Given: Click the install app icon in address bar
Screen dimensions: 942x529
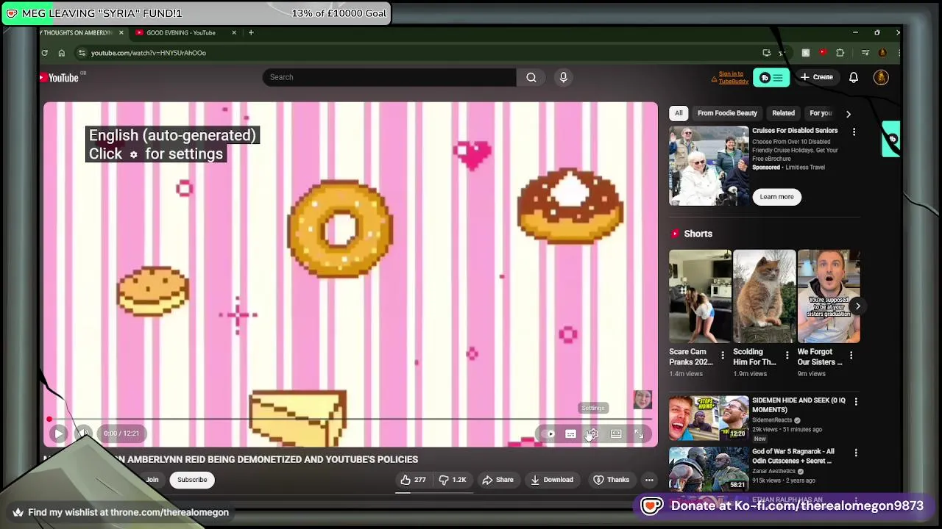Looking at the screenshot, I should tap(766, 53).
